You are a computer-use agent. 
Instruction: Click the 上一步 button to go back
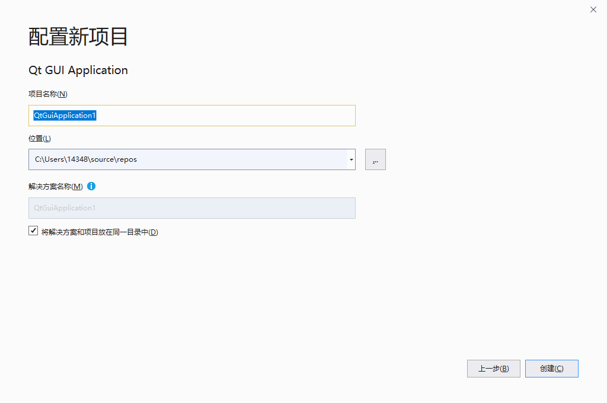[493, 368]
